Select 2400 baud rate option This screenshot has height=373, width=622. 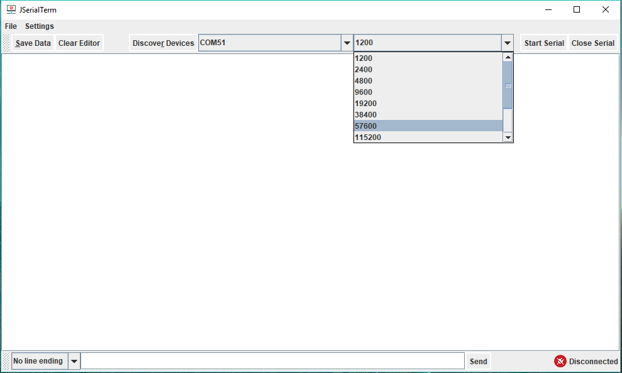428,69
